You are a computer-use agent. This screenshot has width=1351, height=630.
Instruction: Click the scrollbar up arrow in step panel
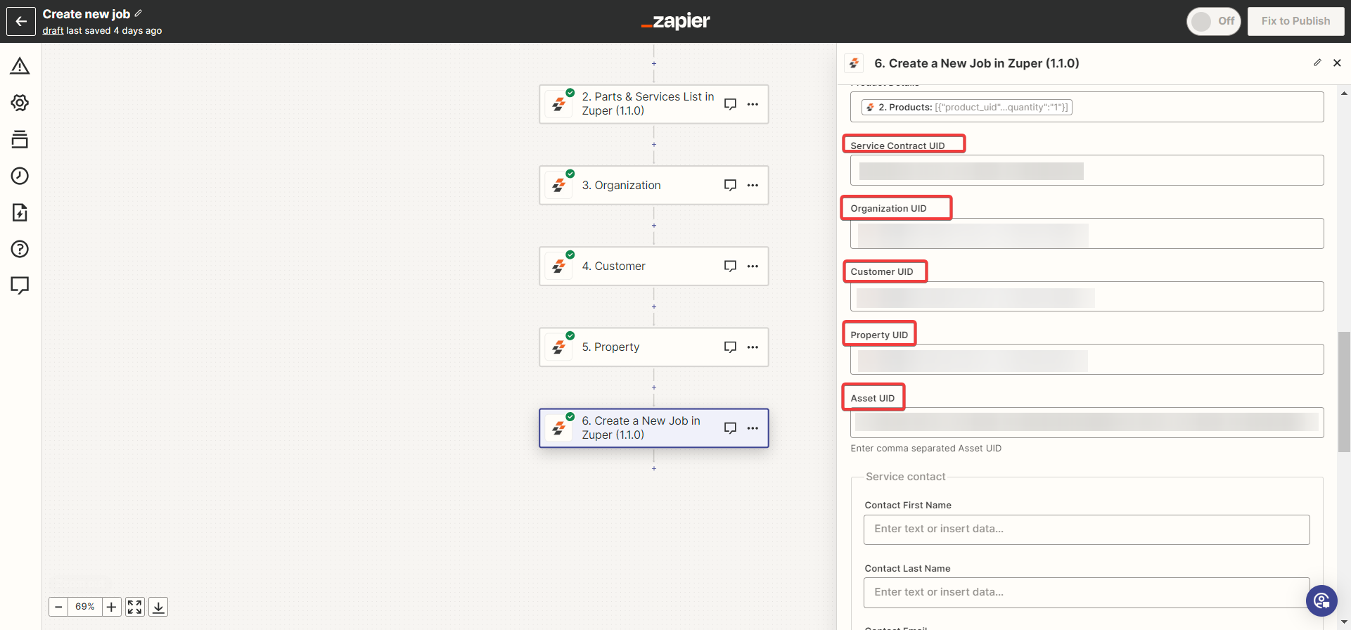(1344, 93)
